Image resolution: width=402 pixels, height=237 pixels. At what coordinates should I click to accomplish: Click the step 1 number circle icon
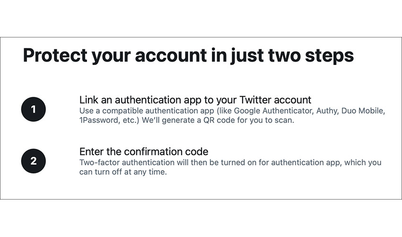coord(33,109)
